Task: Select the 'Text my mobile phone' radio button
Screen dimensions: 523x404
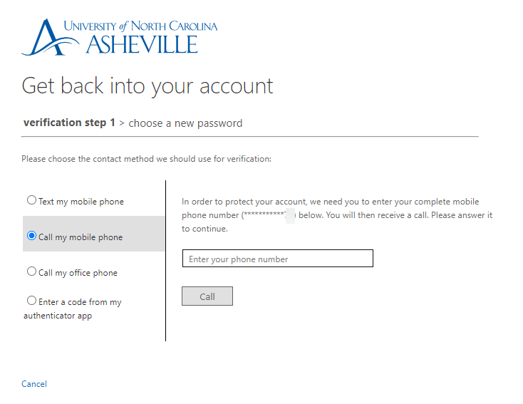Action: click(x=31, y=200)
